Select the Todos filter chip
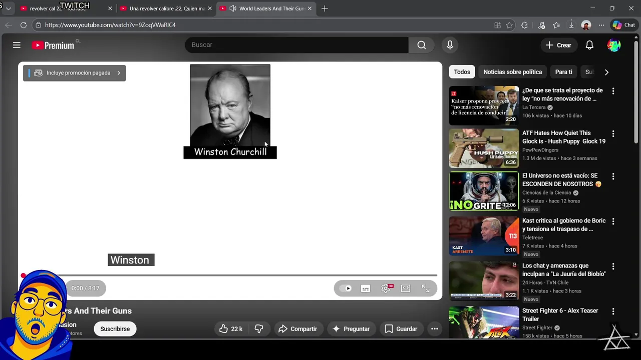 coord(462,72)
